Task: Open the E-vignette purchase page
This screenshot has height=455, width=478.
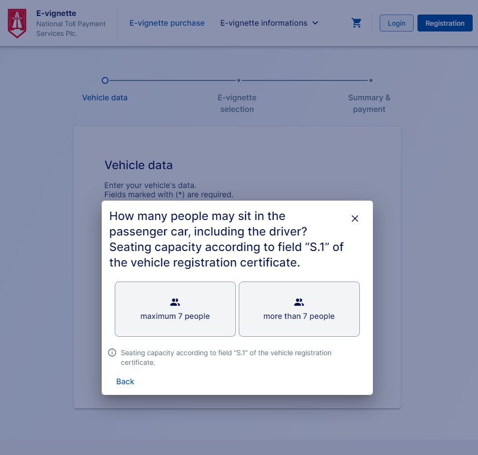Action: coord(167,23)
